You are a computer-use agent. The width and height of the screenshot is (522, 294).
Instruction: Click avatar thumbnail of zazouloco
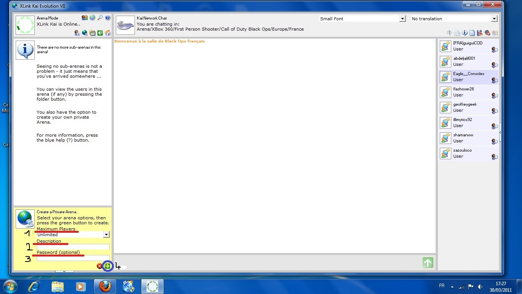coord(446,154)
